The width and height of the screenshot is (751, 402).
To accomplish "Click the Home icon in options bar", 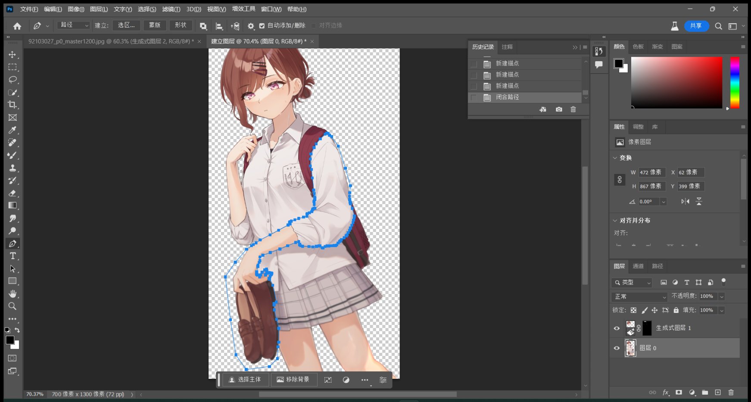I will click(x=17, y=26).
